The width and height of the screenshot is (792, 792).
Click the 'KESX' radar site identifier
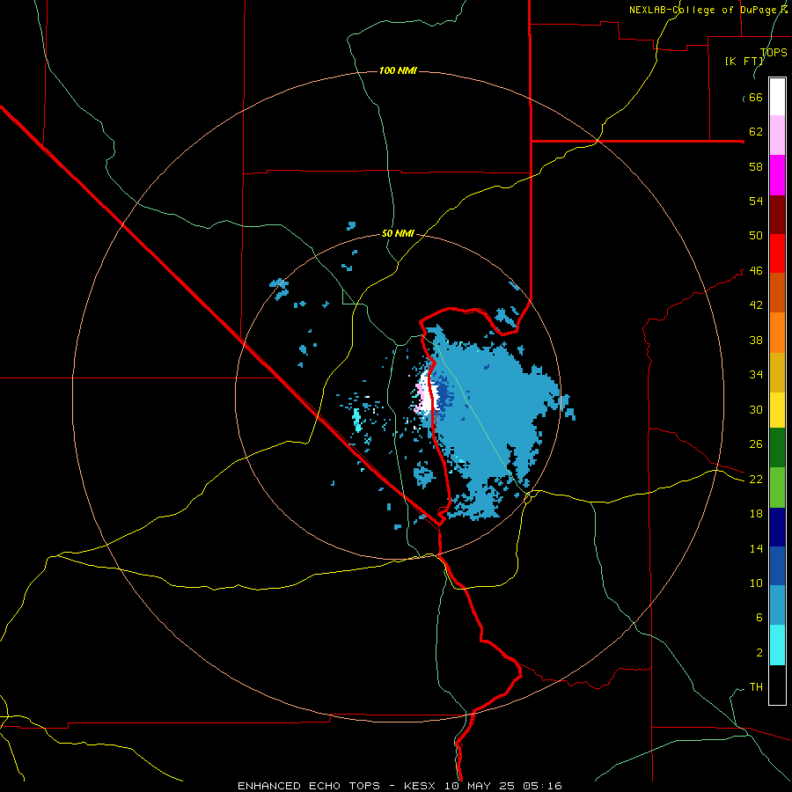pyautogui.click(x=422, y=786)
